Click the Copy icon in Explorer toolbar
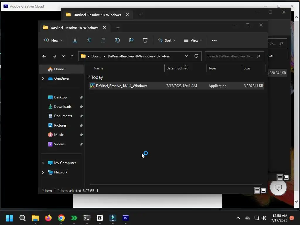 pos(89,40)
